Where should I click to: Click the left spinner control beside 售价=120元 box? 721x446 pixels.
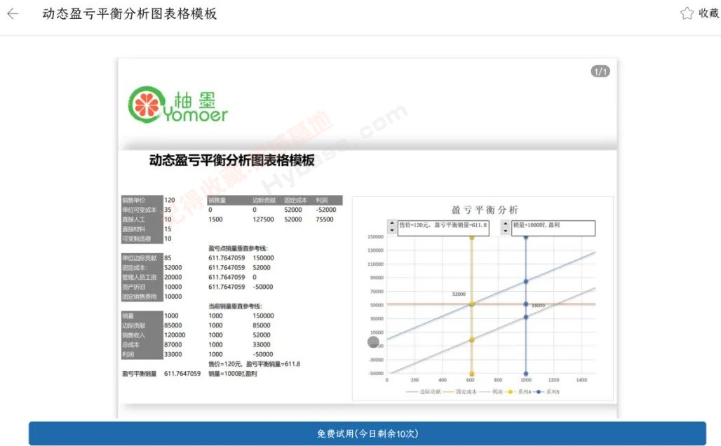click(392, 227)
